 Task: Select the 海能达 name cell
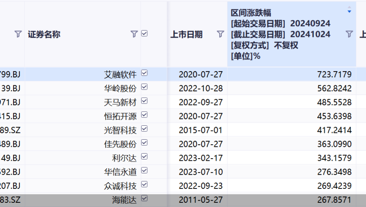[83, 200]
